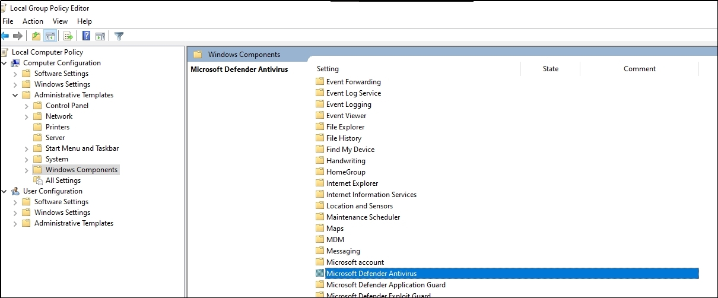Click the Maps folder icon
Viewport: 718px width, 298px height.
(320, 229)
